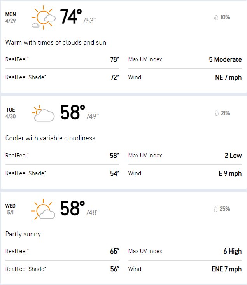Select 'Warm with times of clouds and sun' text

coord(56,42)
